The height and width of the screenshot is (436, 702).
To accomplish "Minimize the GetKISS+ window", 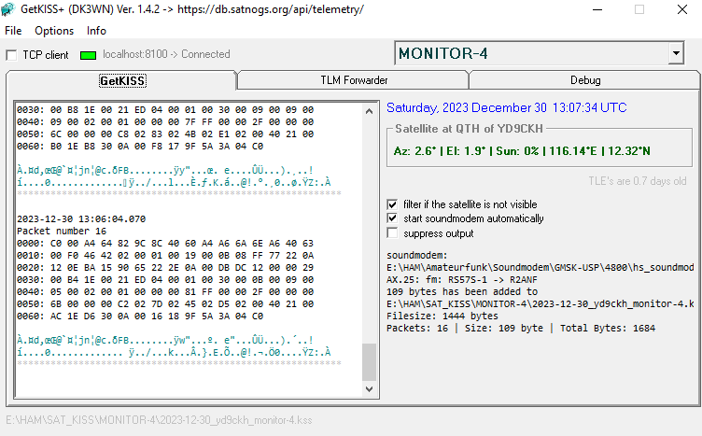I will 597,9.
